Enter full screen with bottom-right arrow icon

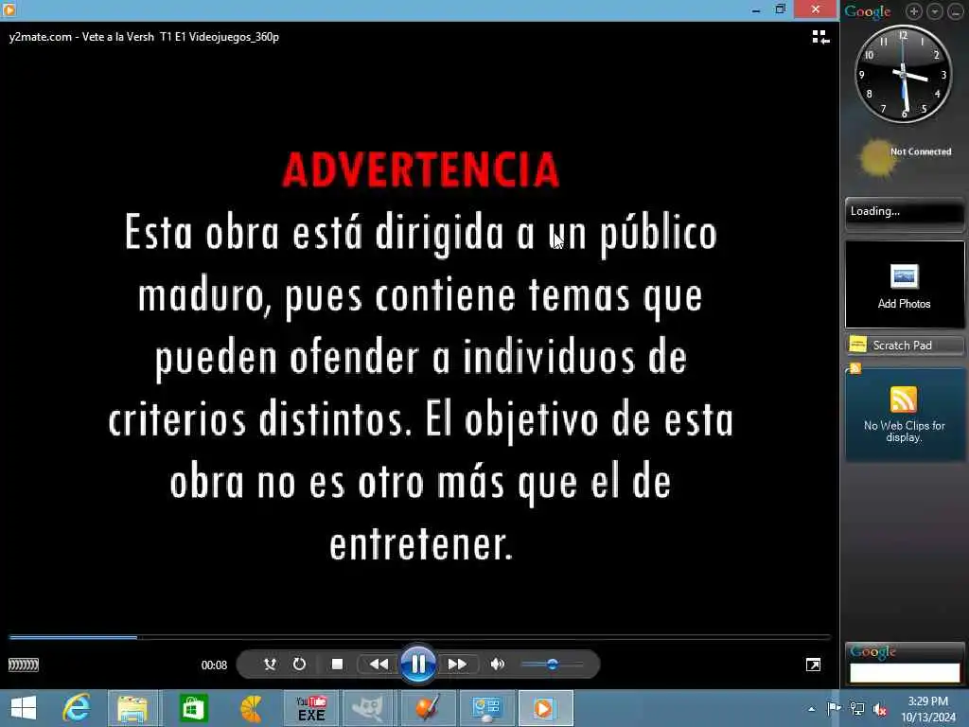pyautogui.click(x=813, y=665)
